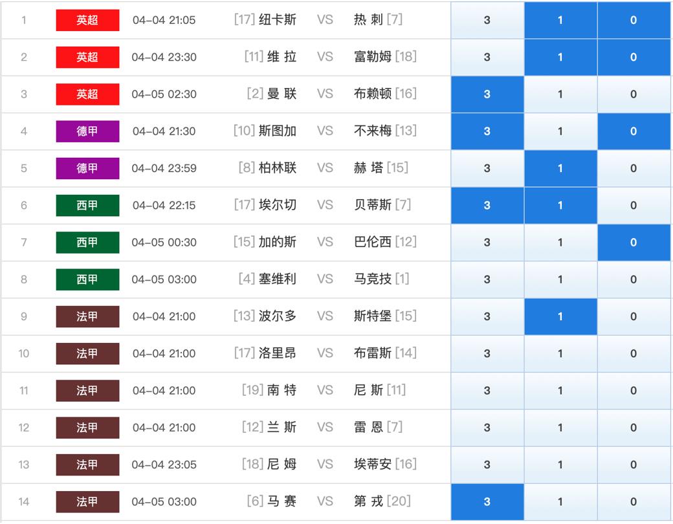Select 3 for 加的斯 vs 巴伦西
Image resolution: width=673 pixels, height=524 pixels.
487,243
